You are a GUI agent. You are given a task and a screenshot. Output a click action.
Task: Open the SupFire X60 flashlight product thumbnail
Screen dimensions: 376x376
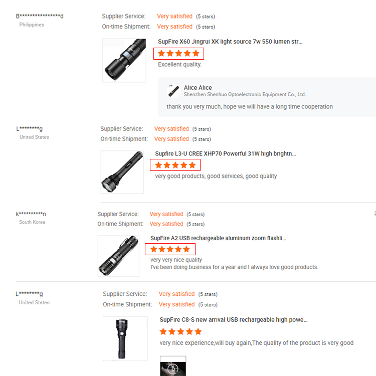[124, 61]
